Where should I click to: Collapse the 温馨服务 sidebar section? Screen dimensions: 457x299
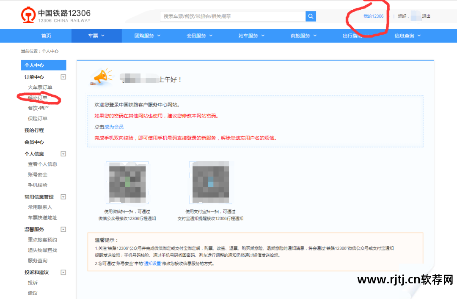pyautogui.click(x=63, y=229)
